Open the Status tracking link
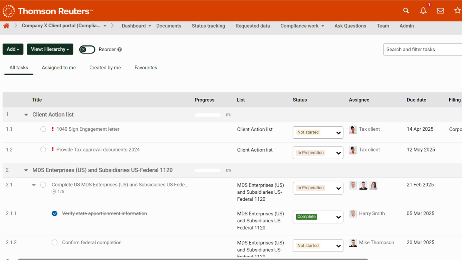 point(208,26)
